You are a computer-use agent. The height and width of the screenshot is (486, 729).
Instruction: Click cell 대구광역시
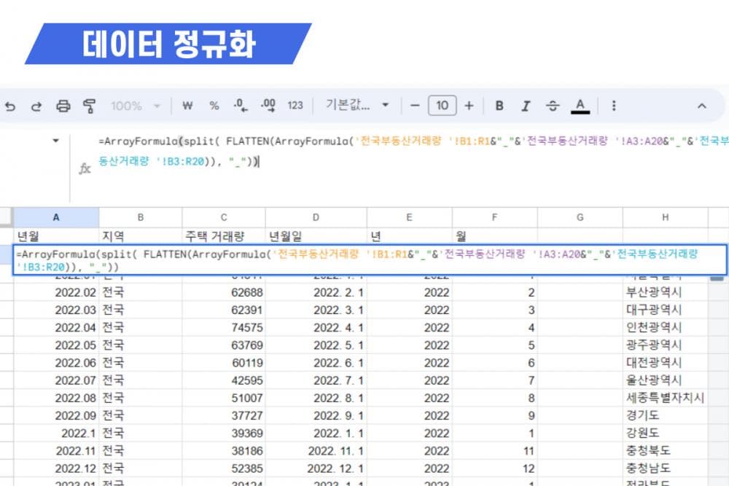point(666,310)
